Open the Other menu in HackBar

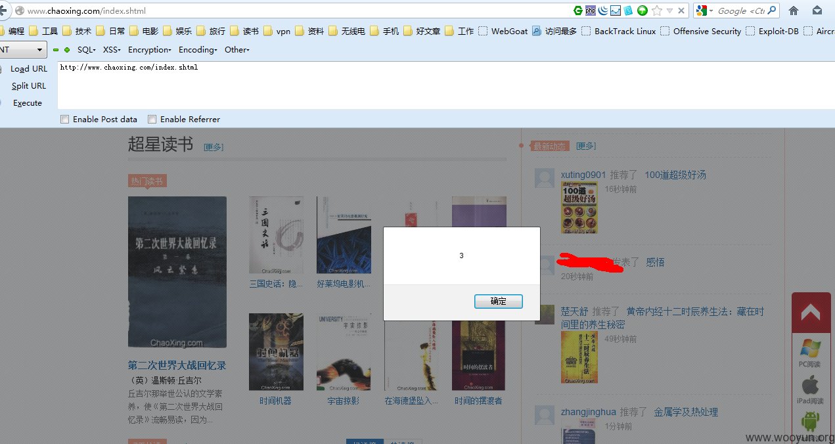click(237, 50)
